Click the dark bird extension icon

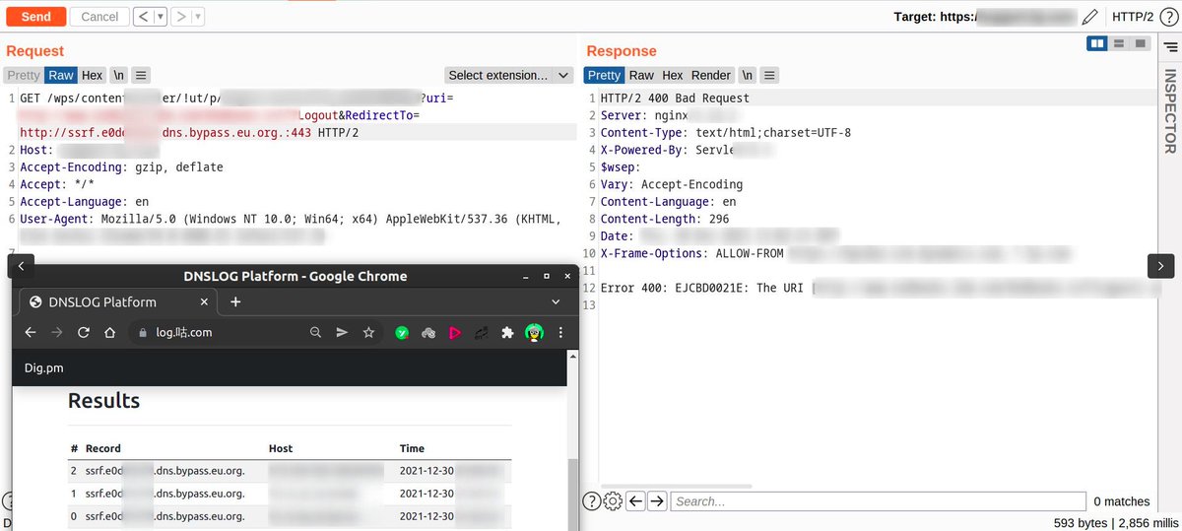click(x=482, y=333)
